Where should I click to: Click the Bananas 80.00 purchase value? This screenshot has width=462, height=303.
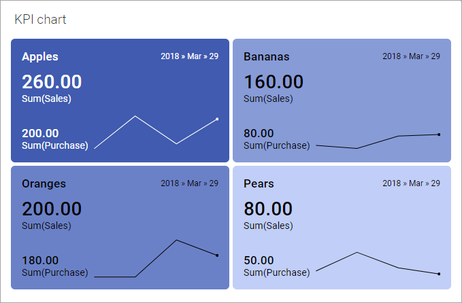[259, 133]
